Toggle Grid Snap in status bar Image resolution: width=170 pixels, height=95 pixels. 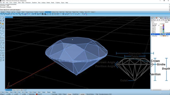pyautogui.click(x=55, y=94)
